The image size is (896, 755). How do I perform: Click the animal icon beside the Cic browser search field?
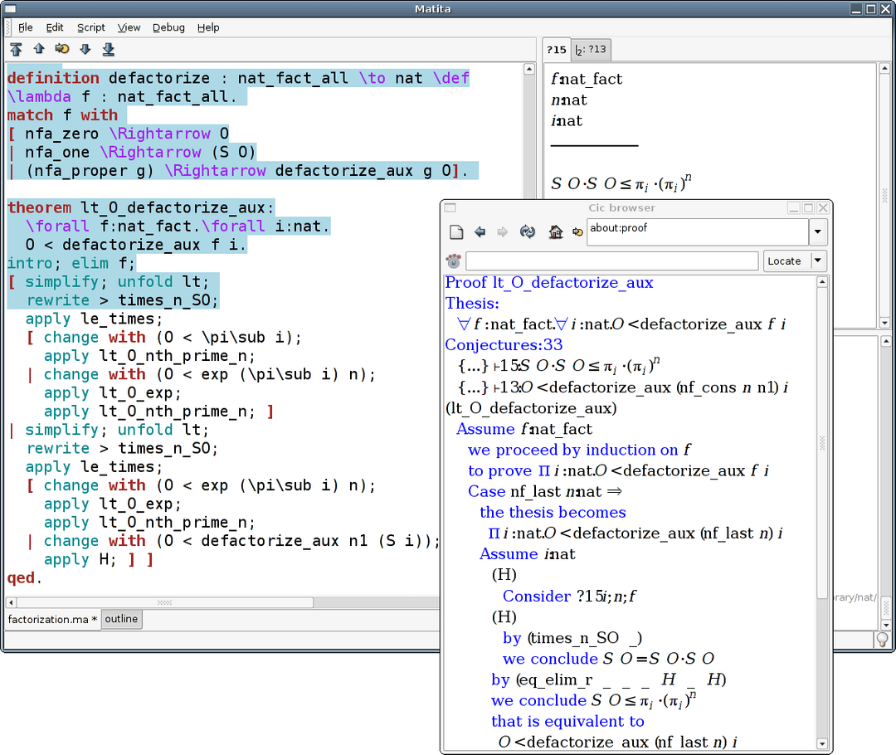click(x=454, y=261)
